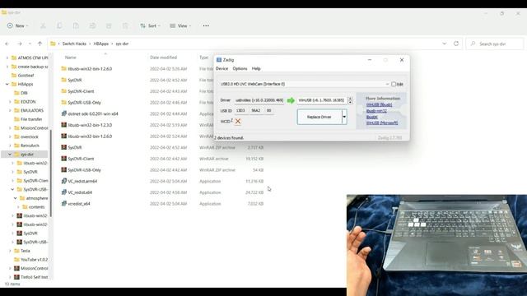Select YouTube v1.0.2 in navigation tree
This screenshot has width=527, height=296.
(x=34, y=260)
